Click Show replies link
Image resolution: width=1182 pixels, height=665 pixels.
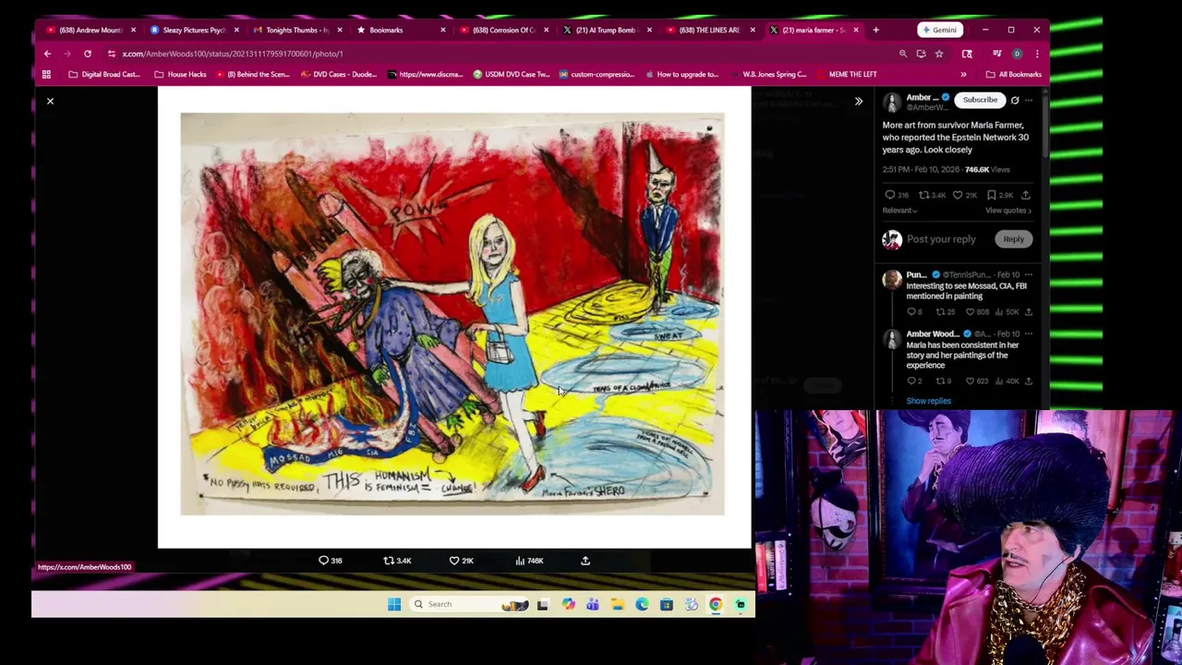pyautogui.click(x=928, y=401)
